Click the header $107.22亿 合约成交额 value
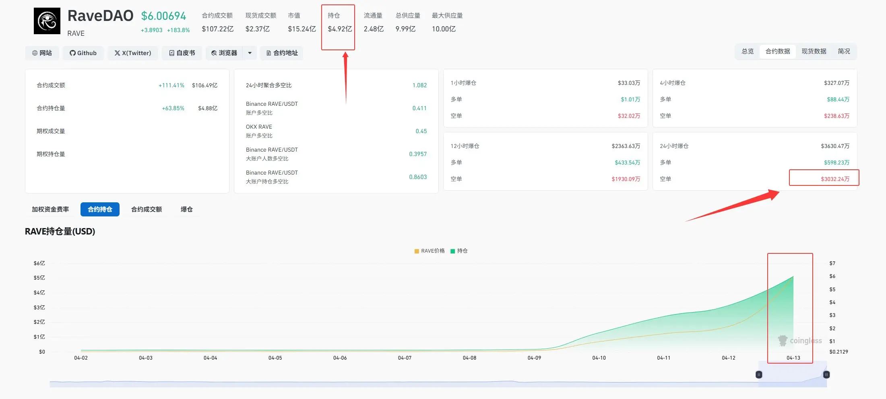Viewport: 886px width, 399px height. pyautogui.click(x=218, y=29)
